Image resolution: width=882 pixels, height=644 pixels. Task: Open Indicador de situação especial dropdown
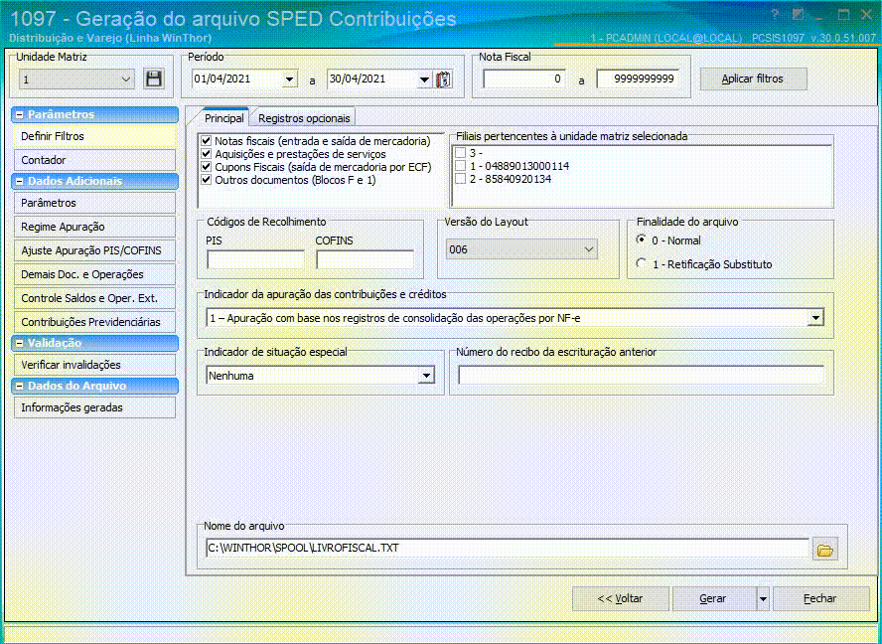click(426, 376)
